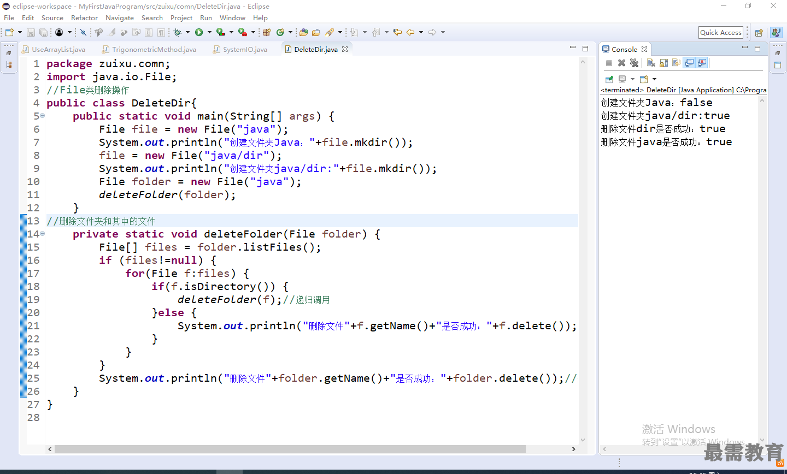Open the File menu
The height and width of the screenshot is (474, 787).
[x=9, y=17]
